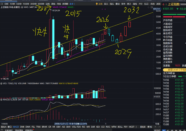Open the 指标B selector
The width and height of the screenshot is (186, 131).
(x=143, y=127)
